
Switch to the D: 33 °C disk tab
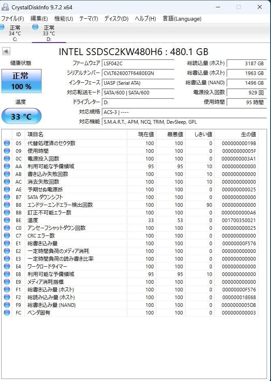coord(49,33)
